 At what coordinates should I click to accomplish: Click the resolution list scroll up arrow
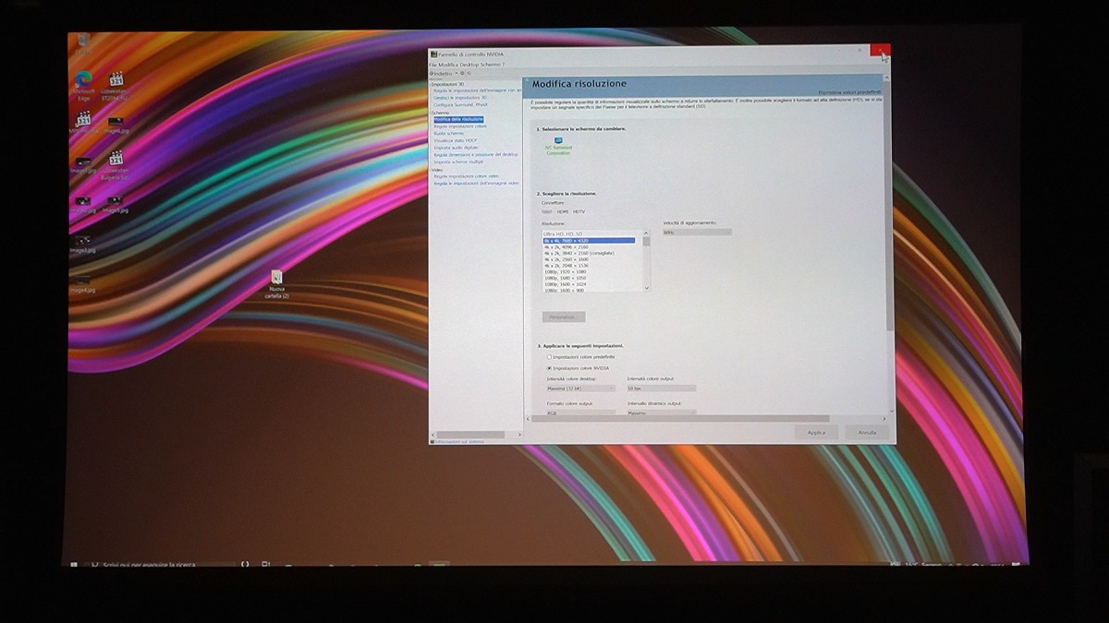(646, 234)
